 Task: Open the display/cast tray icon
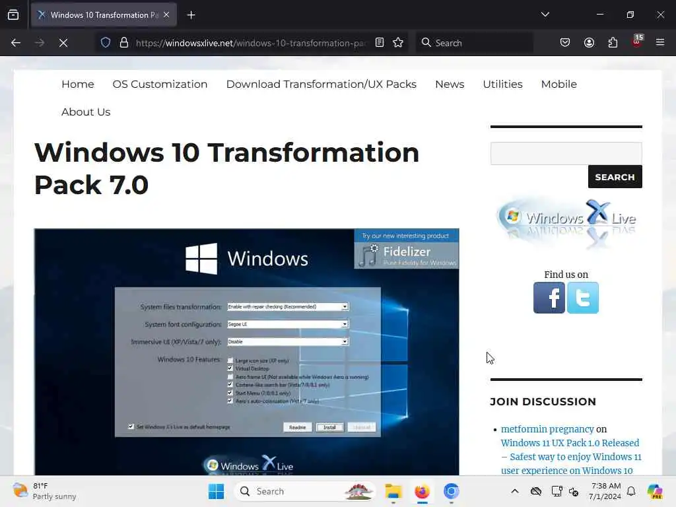click(x=557, y=491)
